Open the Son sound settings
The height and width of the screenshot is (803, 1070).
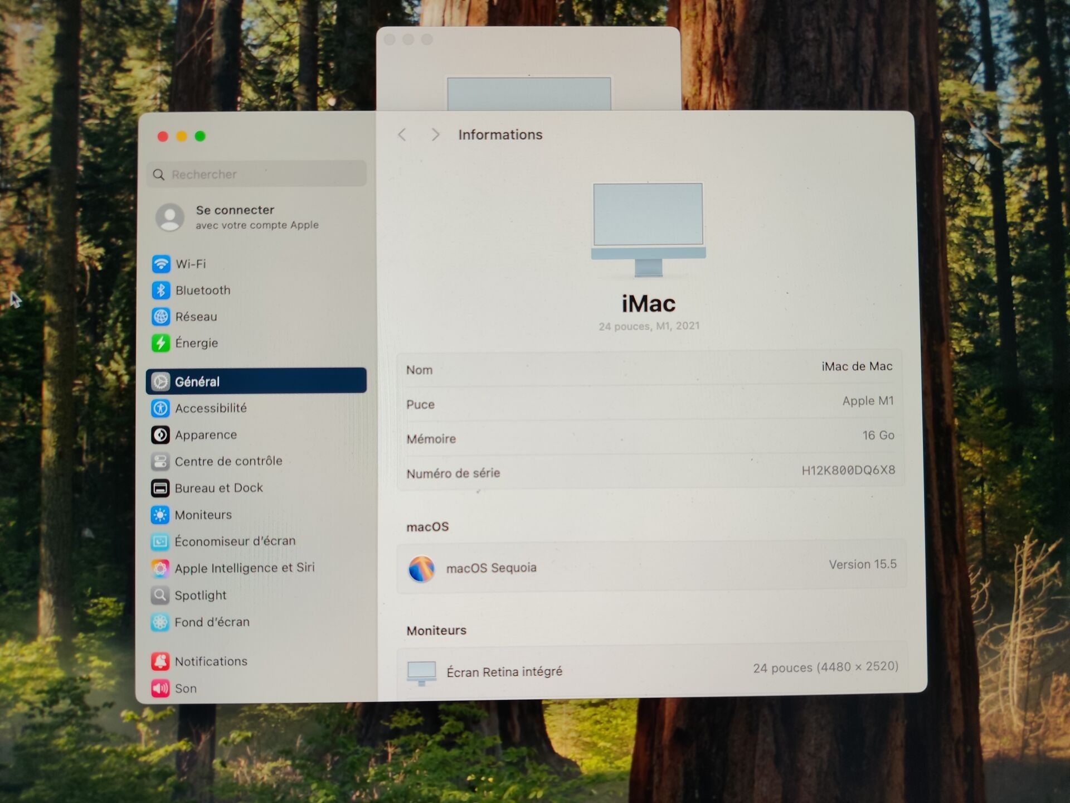pos(174,689)
